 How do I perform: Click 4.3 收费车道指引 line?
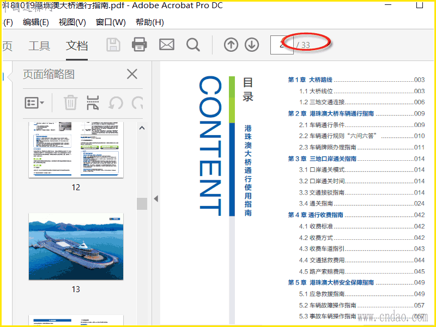[x=362, y=249]
